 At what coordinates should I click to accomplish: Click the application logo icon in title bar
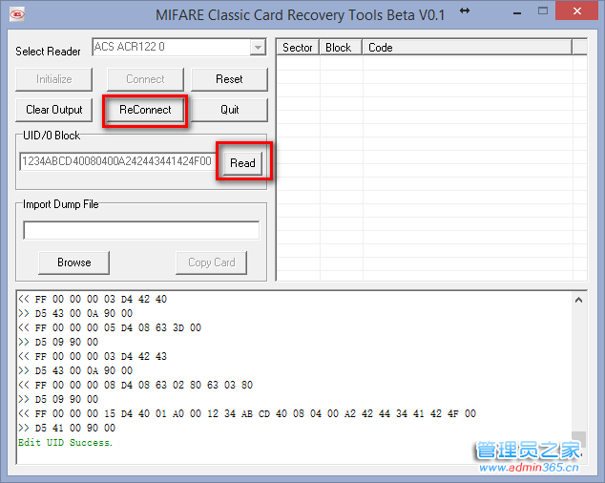pos(17,14)
